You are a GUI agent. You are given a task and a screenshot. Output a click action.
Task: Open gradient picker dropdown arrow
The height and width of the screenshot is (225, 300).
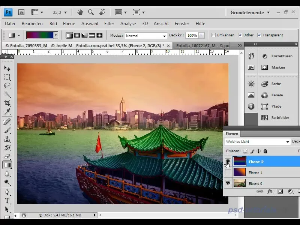click(x=55, y=35)
